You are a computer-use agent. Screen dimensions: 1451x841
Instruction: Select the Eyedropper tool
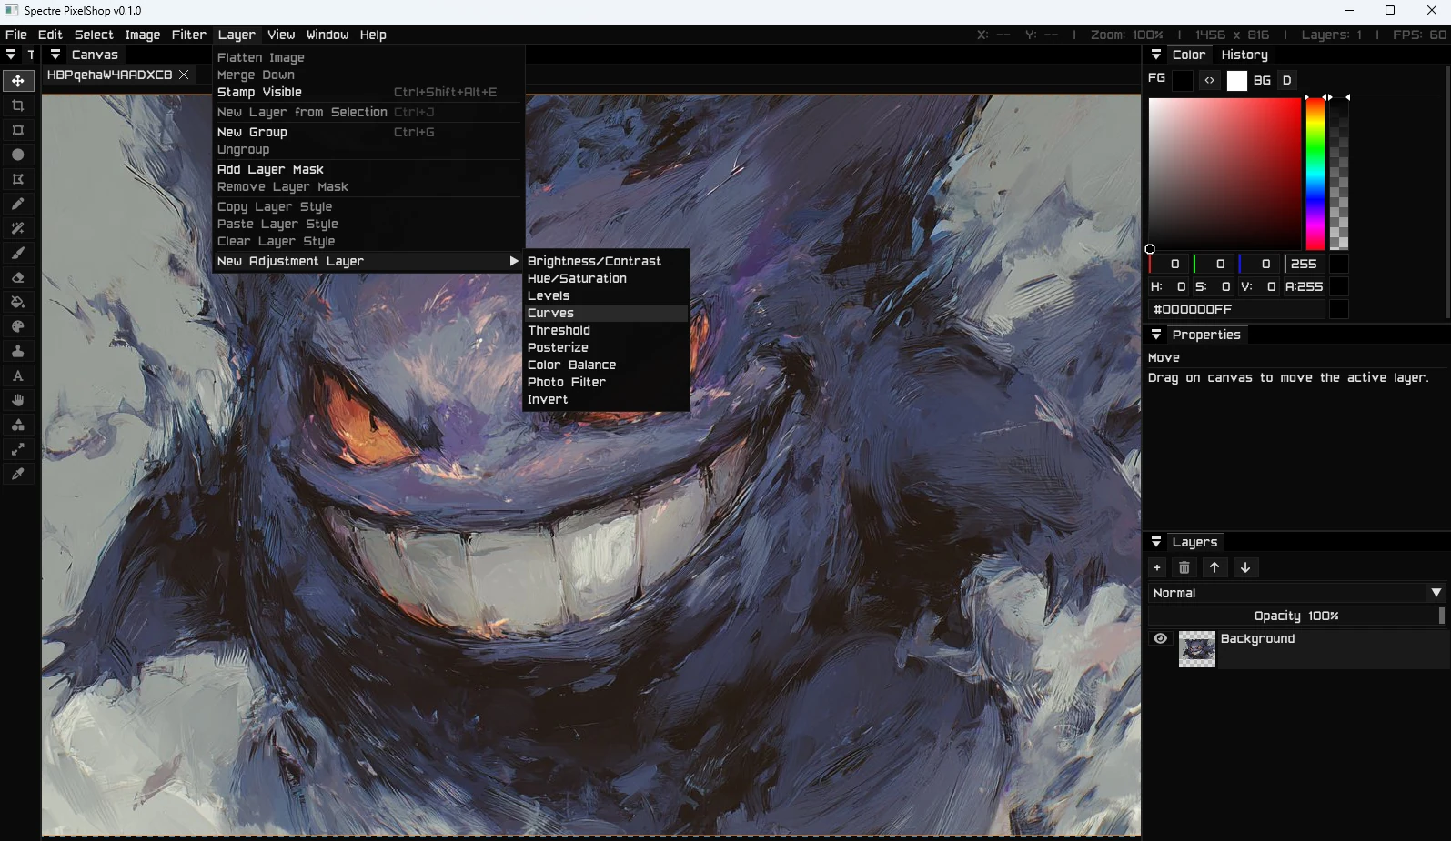pos(17,474)
